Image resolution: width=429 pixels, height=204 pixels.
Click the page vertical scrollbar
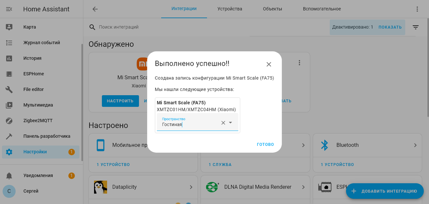(x=428, y=68)
